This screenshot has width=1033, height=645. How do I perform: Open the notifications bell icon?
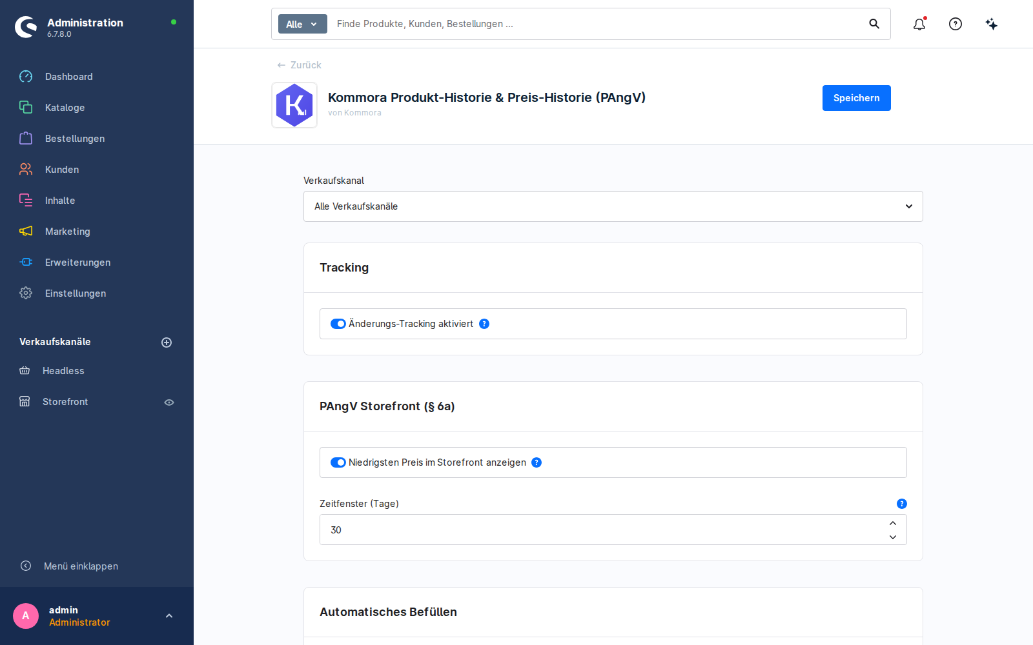click(919, 24)
